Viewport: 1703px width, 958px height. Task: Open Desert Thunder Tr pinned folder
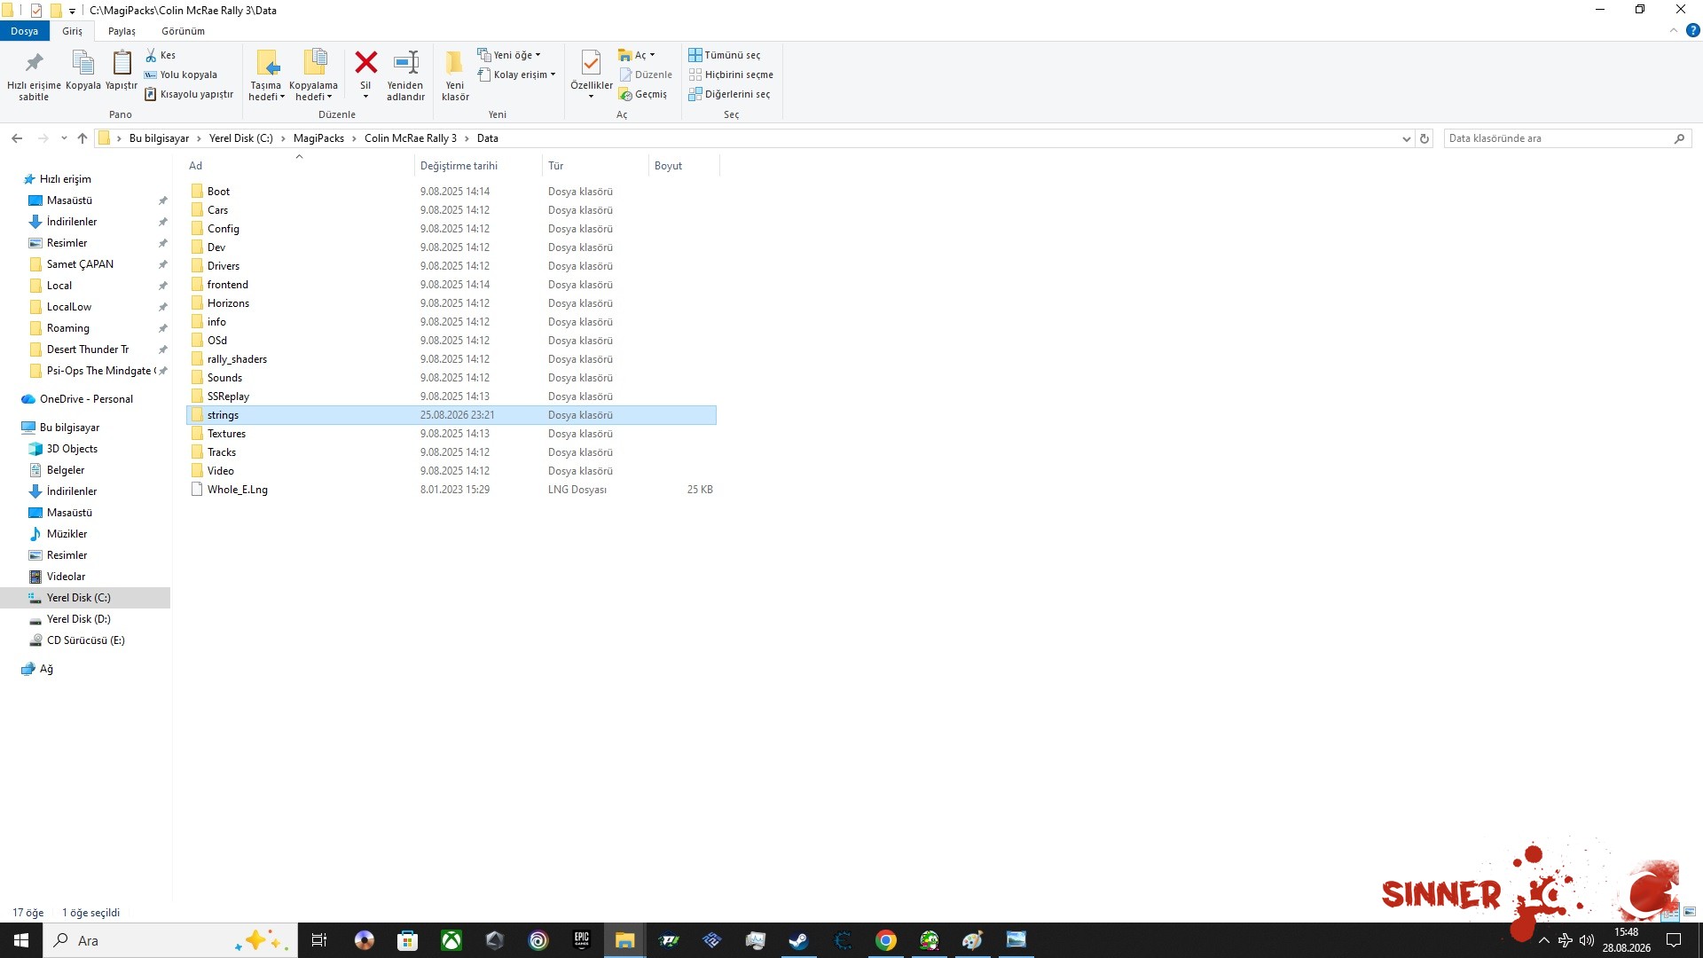pos(87,349)
